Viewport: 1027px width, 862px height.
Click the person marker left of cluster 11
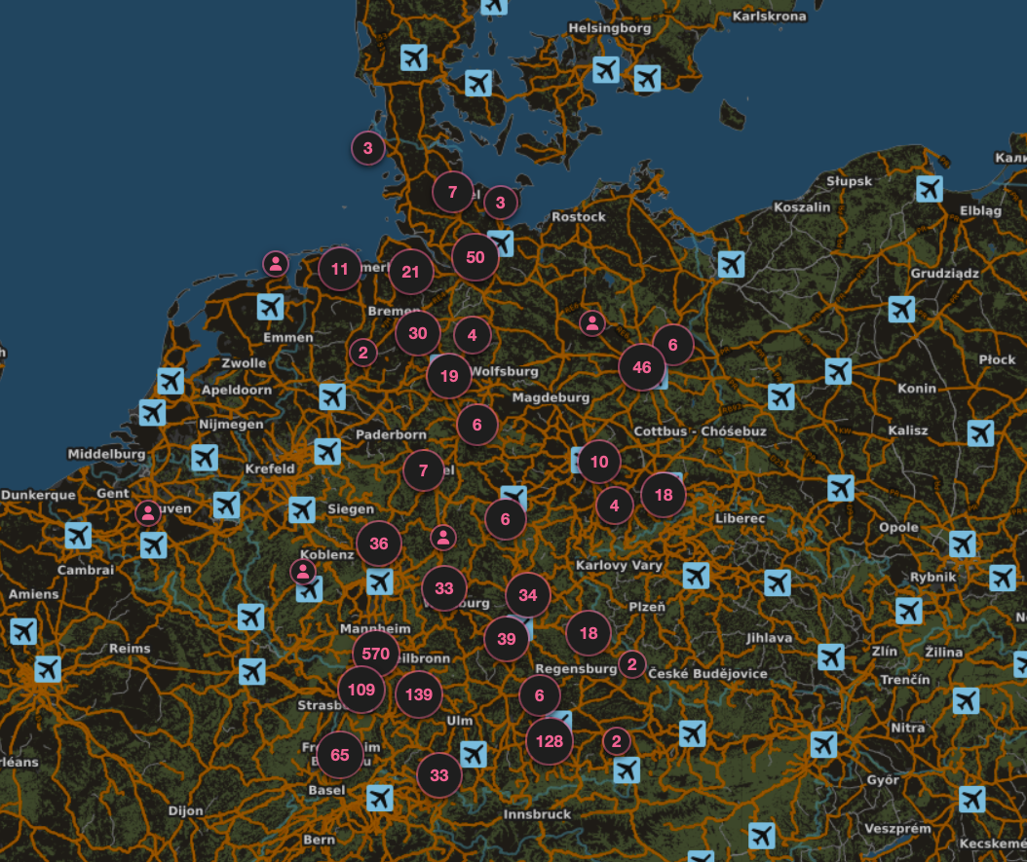pos(277,263)
